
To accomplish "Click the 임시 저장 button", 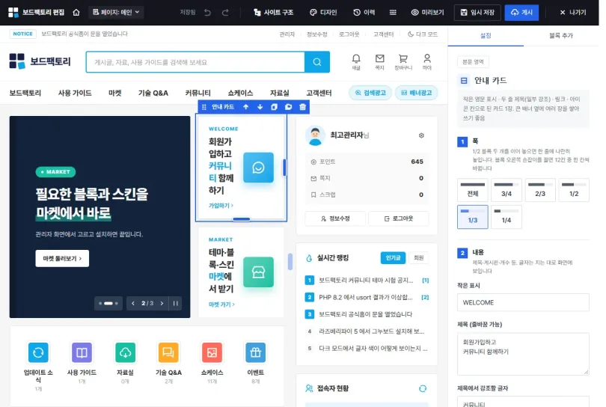I will click(477, 13).
